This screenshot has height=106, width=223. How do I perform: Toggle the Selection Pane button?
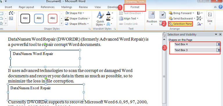(x=181, y=24)
